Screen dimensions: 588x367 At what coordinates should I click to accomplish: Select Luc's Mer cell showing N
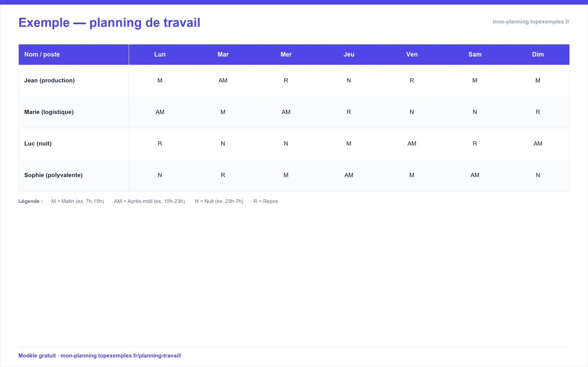tap(286, 143)
